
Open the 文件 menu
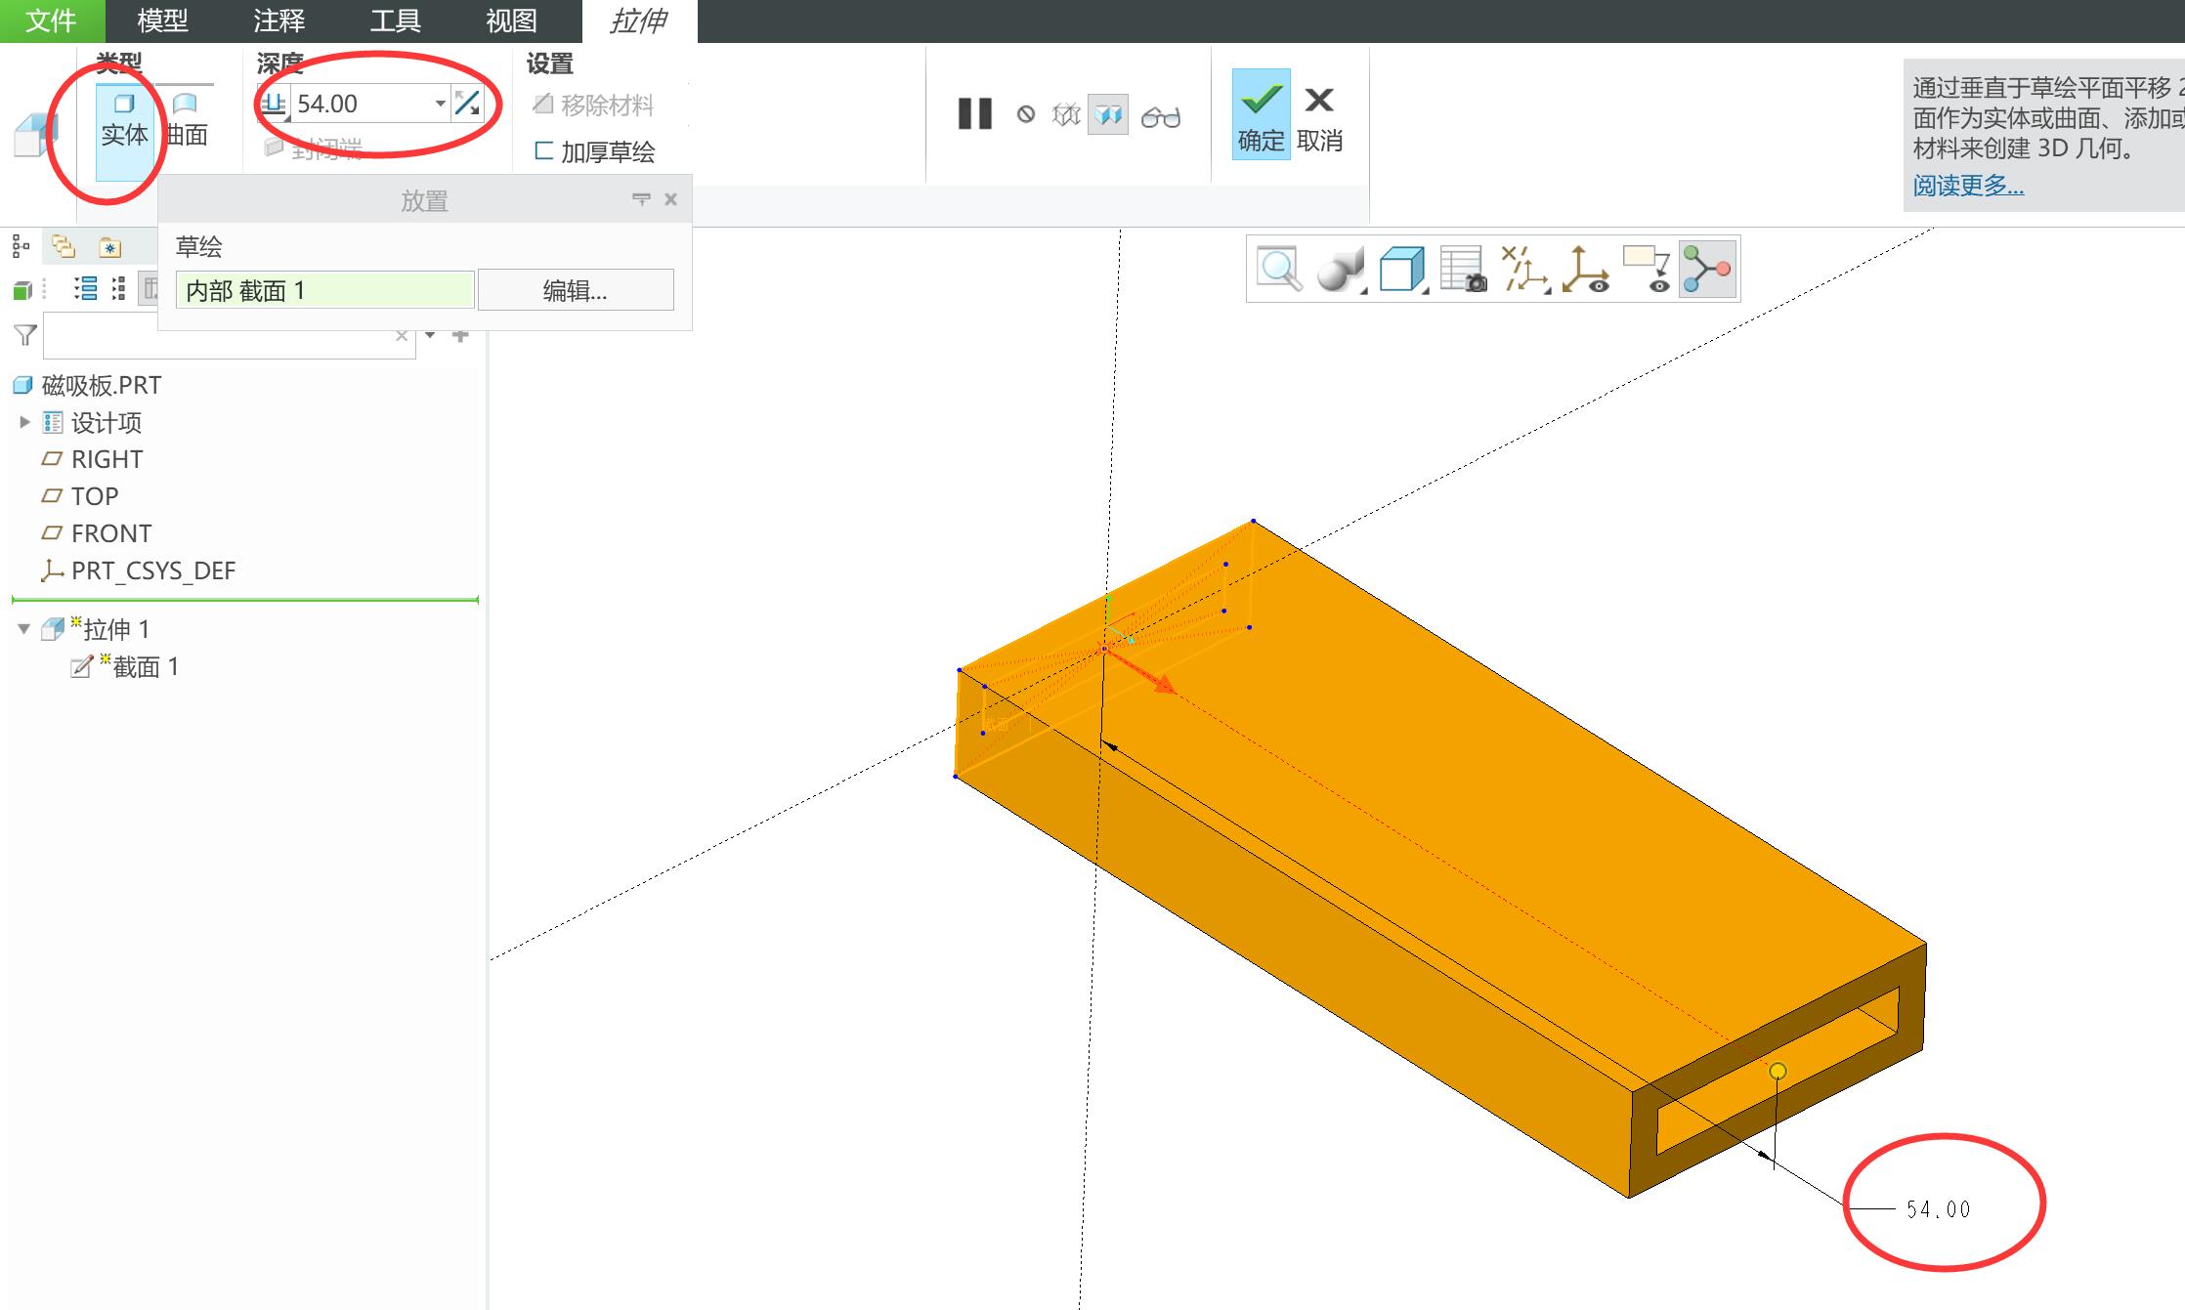point(51,21)
